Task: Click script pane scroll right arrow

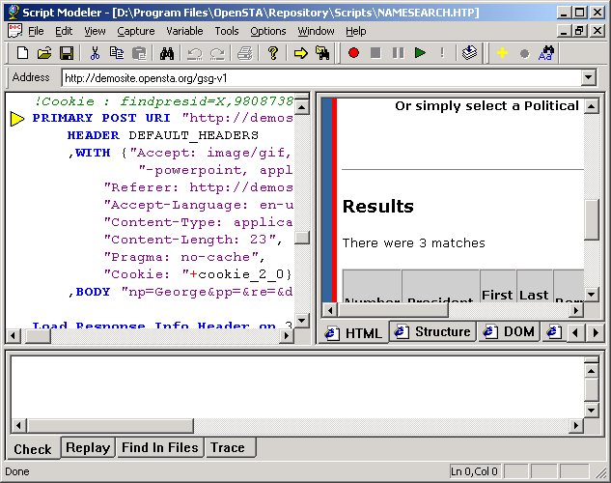Action: tap(287, 335)
